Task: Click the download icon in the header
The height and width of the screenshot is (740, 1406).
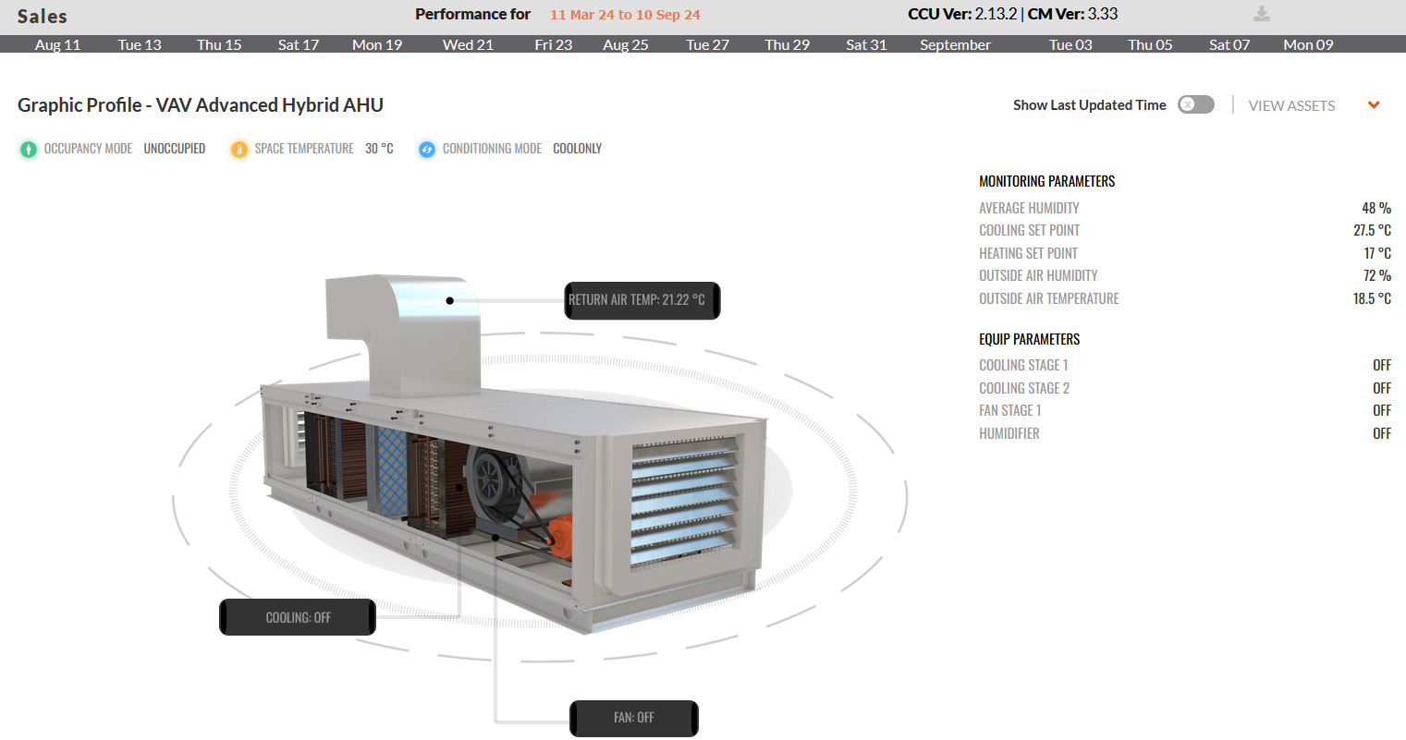Action: tap(1262, 15)
